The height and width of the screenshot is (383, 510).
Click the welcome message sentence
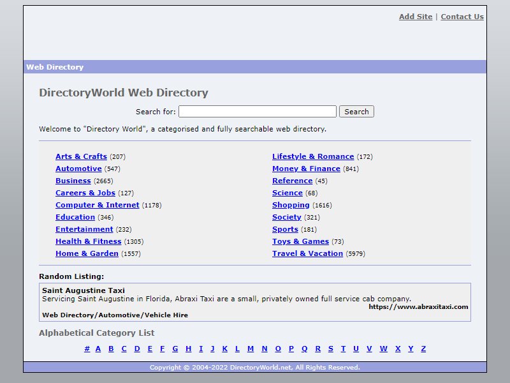182,129
